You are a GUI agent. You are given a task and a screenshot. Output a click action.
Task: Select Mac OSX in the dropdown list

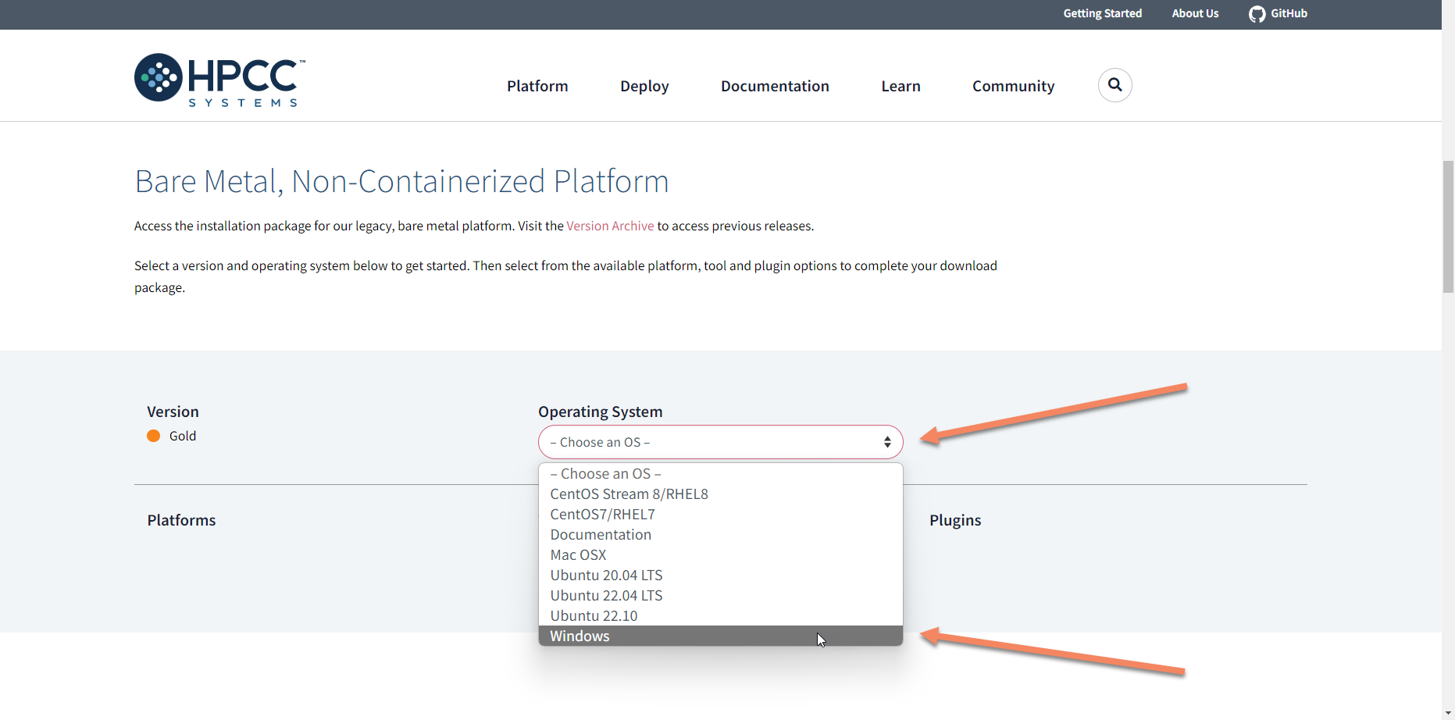pyautogui.click(x=578, y=555)
